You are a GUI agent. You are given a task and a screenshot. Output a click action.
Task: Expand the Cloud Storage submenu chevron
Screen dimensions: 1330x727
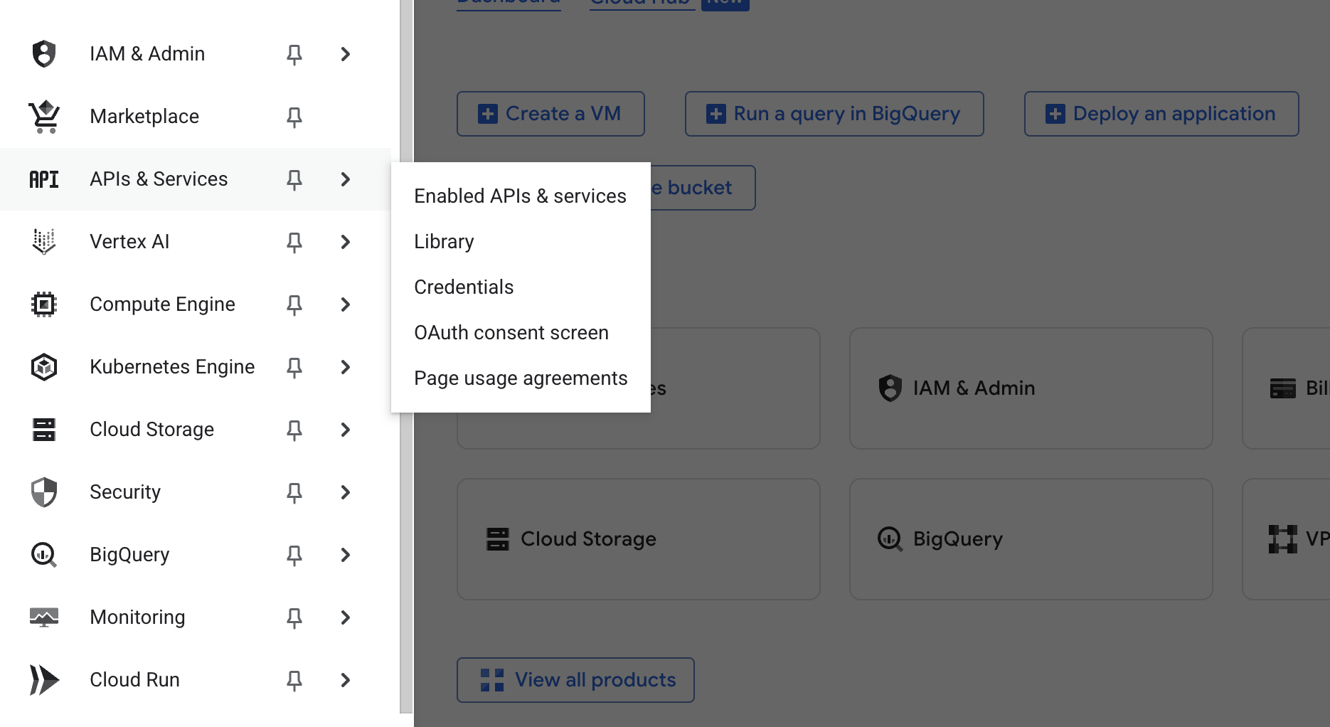click(346, 430)
